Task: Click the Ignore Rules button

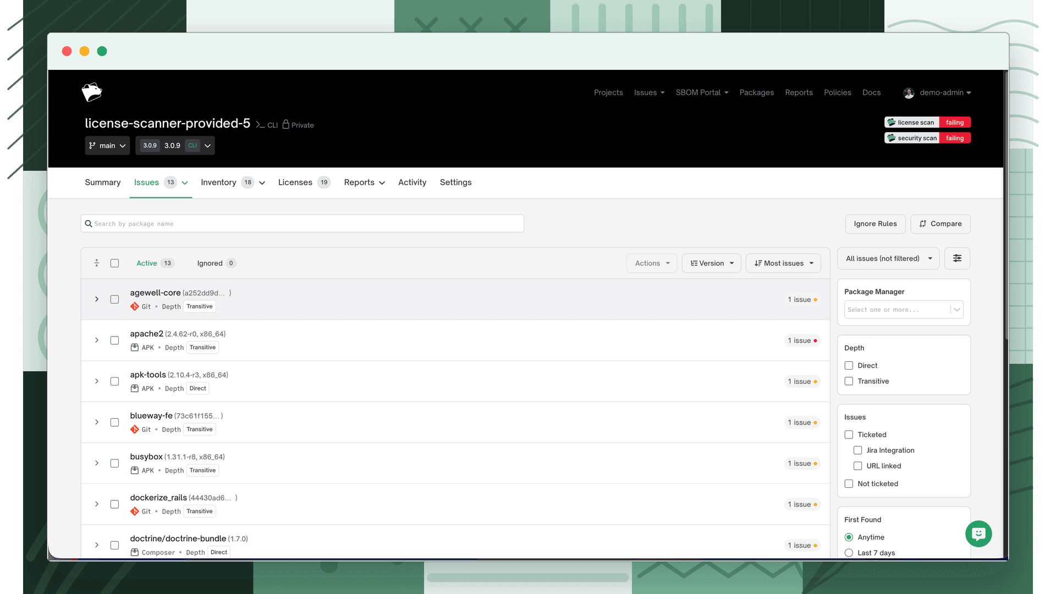Action: [x=875, y=224]
